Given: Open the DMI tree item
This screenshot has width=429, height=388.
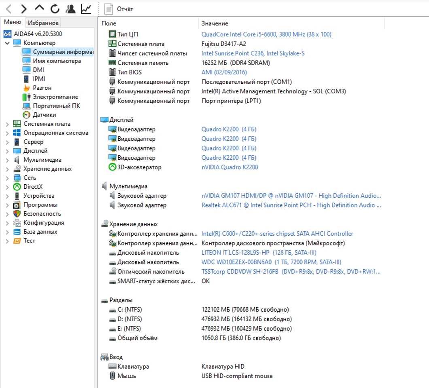Looking at the screenshot, I should click(x=38, y=70).
